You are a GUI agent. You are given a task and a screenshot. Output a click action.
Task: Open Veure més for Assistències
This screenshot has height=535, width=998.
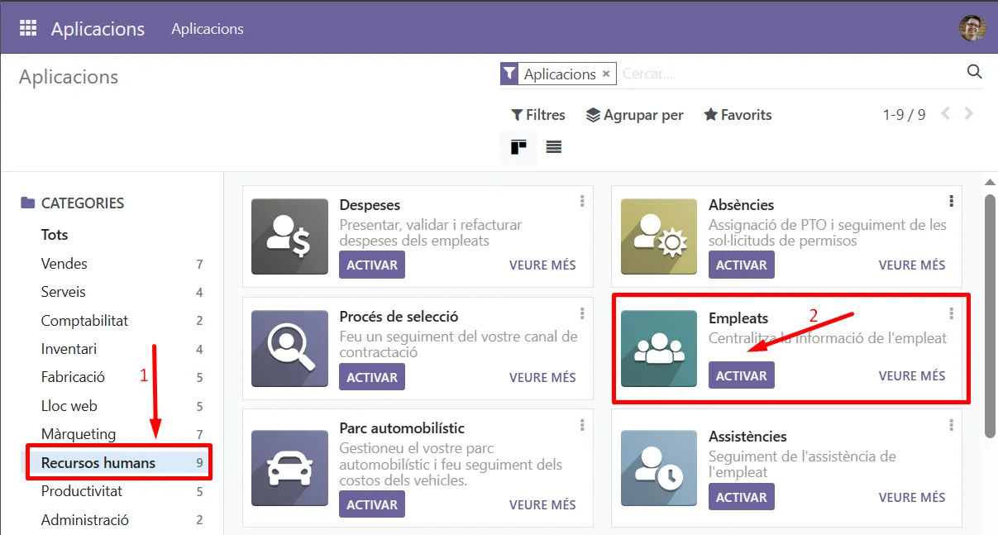pos(911,498)
